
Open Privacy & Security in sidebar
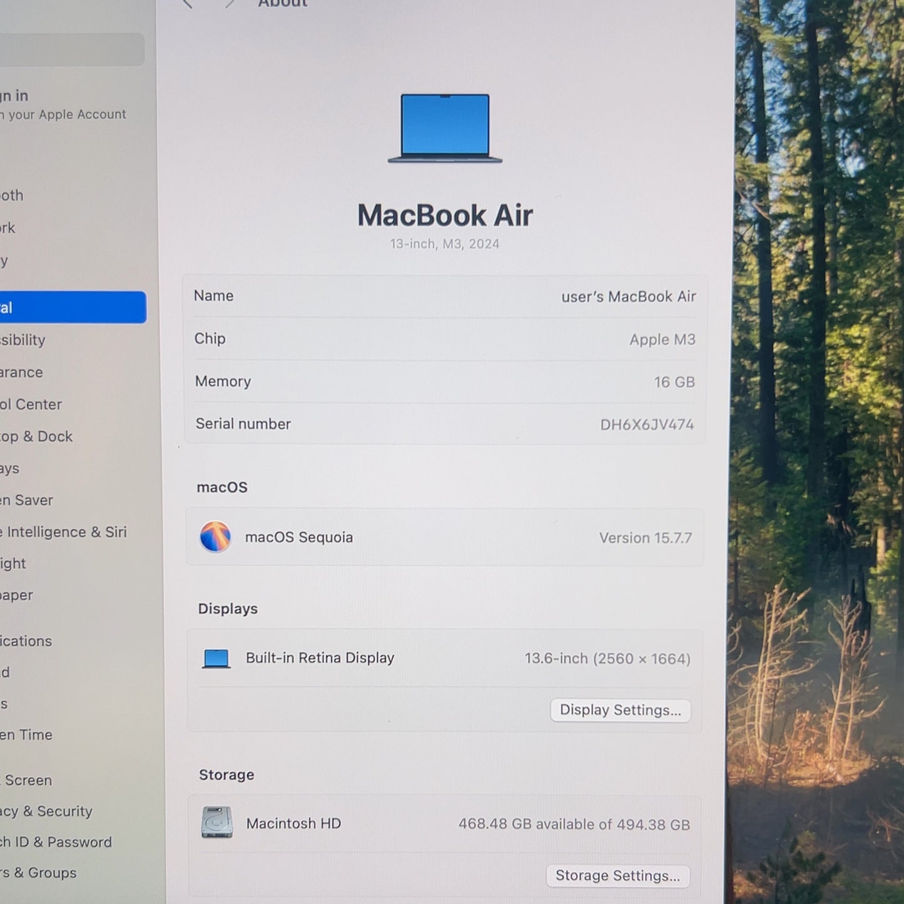(46, 811)
